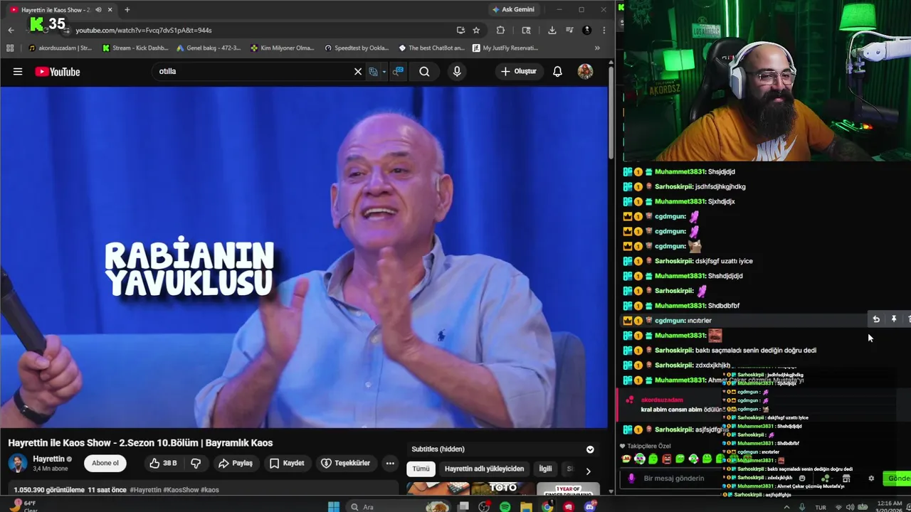Open chat settings gear icon
This screenshot has width=911, height=512.
[x=871, y=479]
